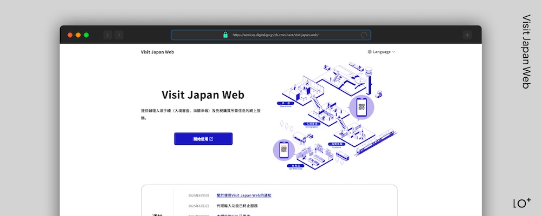542x216 pixels.
Task: Click the address bar URL field
Action: pyautogui.click(x=270, y=35)
